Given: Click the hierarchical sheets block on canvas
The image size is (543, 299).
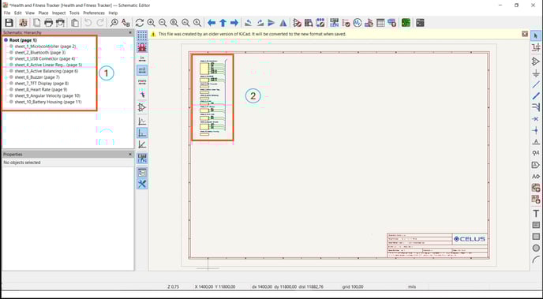Looking at the screenshot, I should click(x=212, y=97).
